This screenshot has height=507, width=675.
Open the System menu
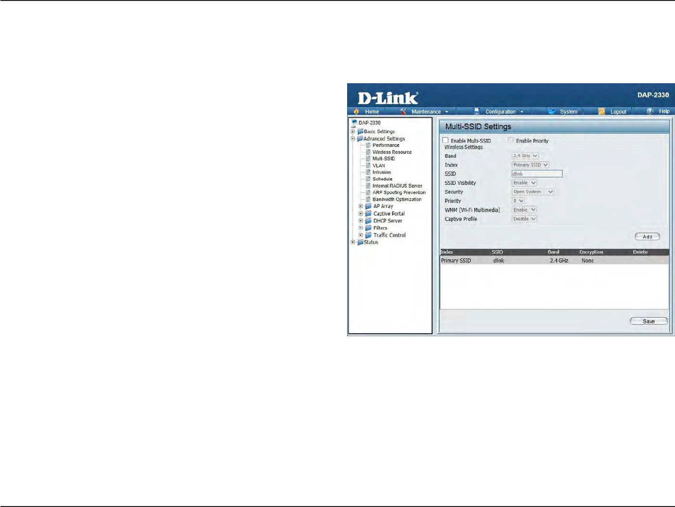pyautogui.click(x=569, y=112)
